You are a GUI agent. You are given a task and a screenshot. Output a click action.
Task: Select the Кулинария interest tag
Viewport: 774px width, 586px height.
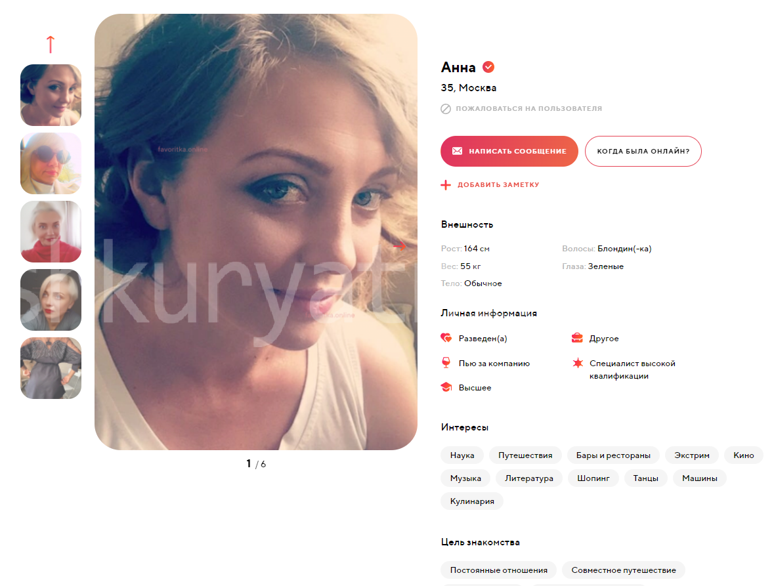click(x=472, y=501)
